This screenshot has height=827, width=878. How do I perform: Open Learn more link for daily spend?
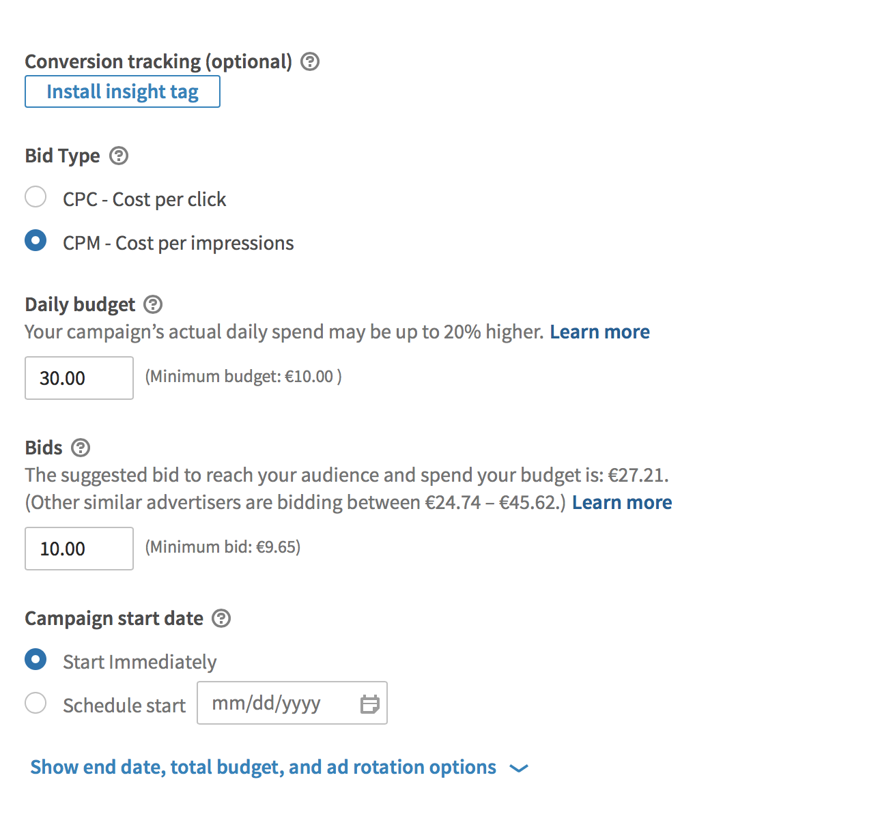tap(599, 332)
